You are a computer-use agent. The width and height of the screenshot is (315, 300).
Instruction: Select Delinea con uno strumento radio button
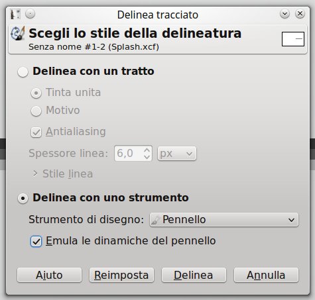click(x=23, y=198)
